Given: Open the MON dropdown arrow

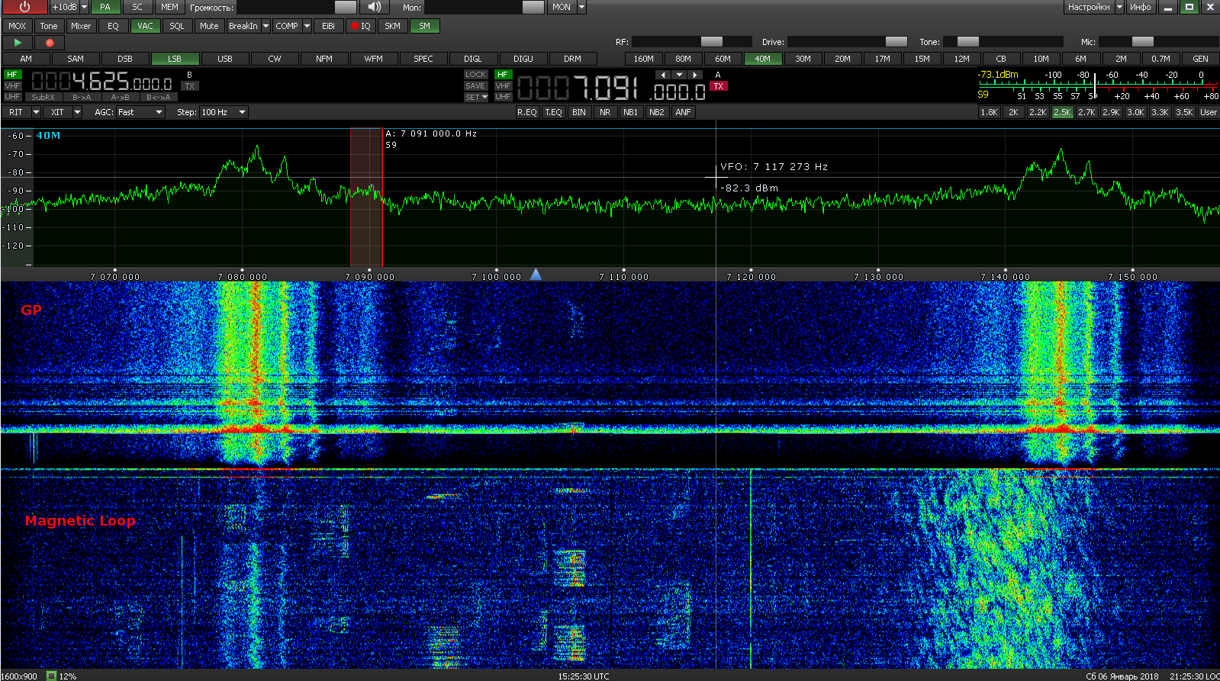Looking at the screenshot, I should click(581, 7).
